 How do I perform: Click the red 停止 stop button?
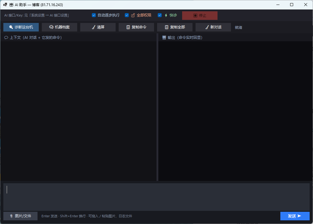click(x=200, y=15)
